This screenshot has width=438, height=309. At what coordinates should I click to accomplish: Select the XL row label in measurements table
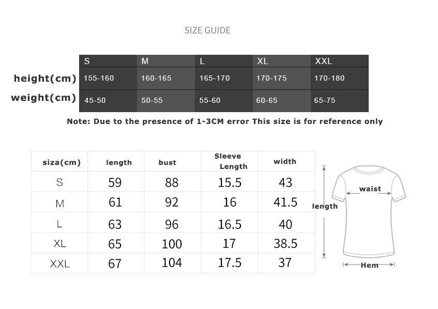[x=59, y=243]
